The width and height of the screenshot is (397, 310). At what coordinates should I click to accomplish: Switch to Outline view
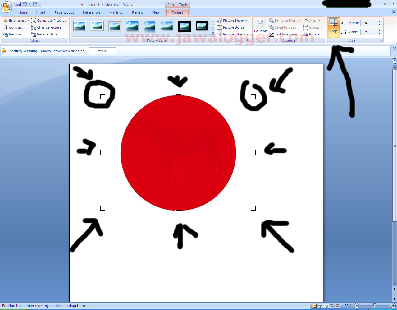click(331, 306)
